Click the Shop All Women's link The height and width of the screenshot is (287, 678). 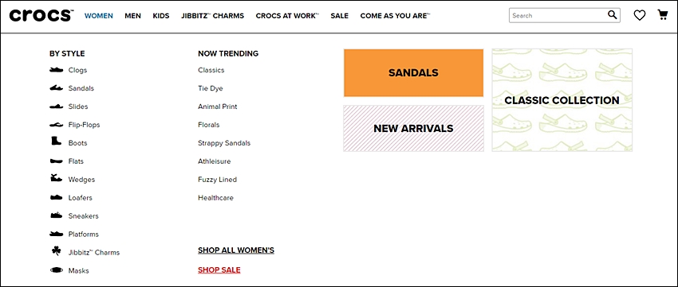[236, 250]
